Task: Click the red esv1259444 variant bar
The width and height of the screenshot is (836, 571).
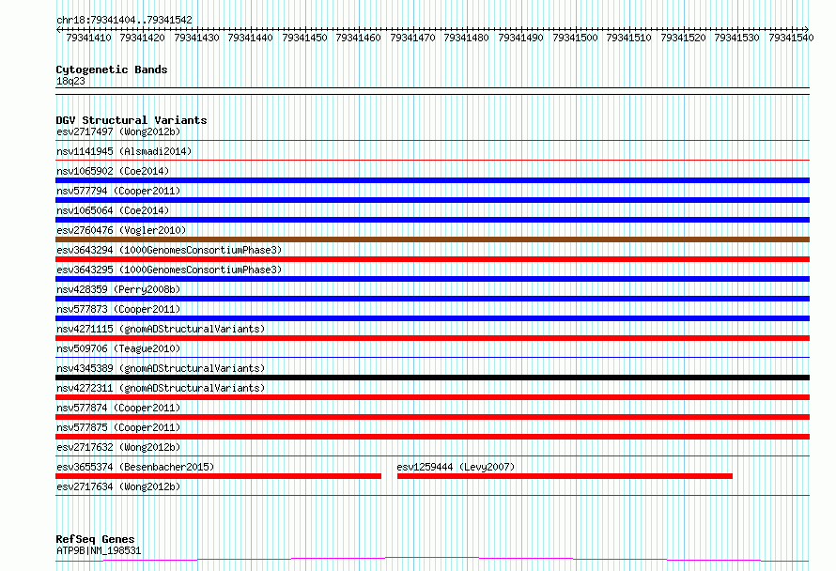Action: tap(565, 476)
